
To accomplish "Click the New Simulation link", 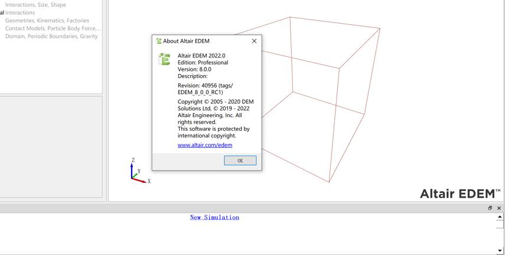I will [x=214, y=217].
